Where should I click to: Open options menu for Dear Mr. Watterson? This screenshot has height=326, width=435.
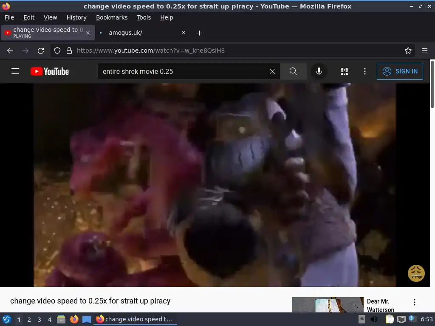[415, 302]
